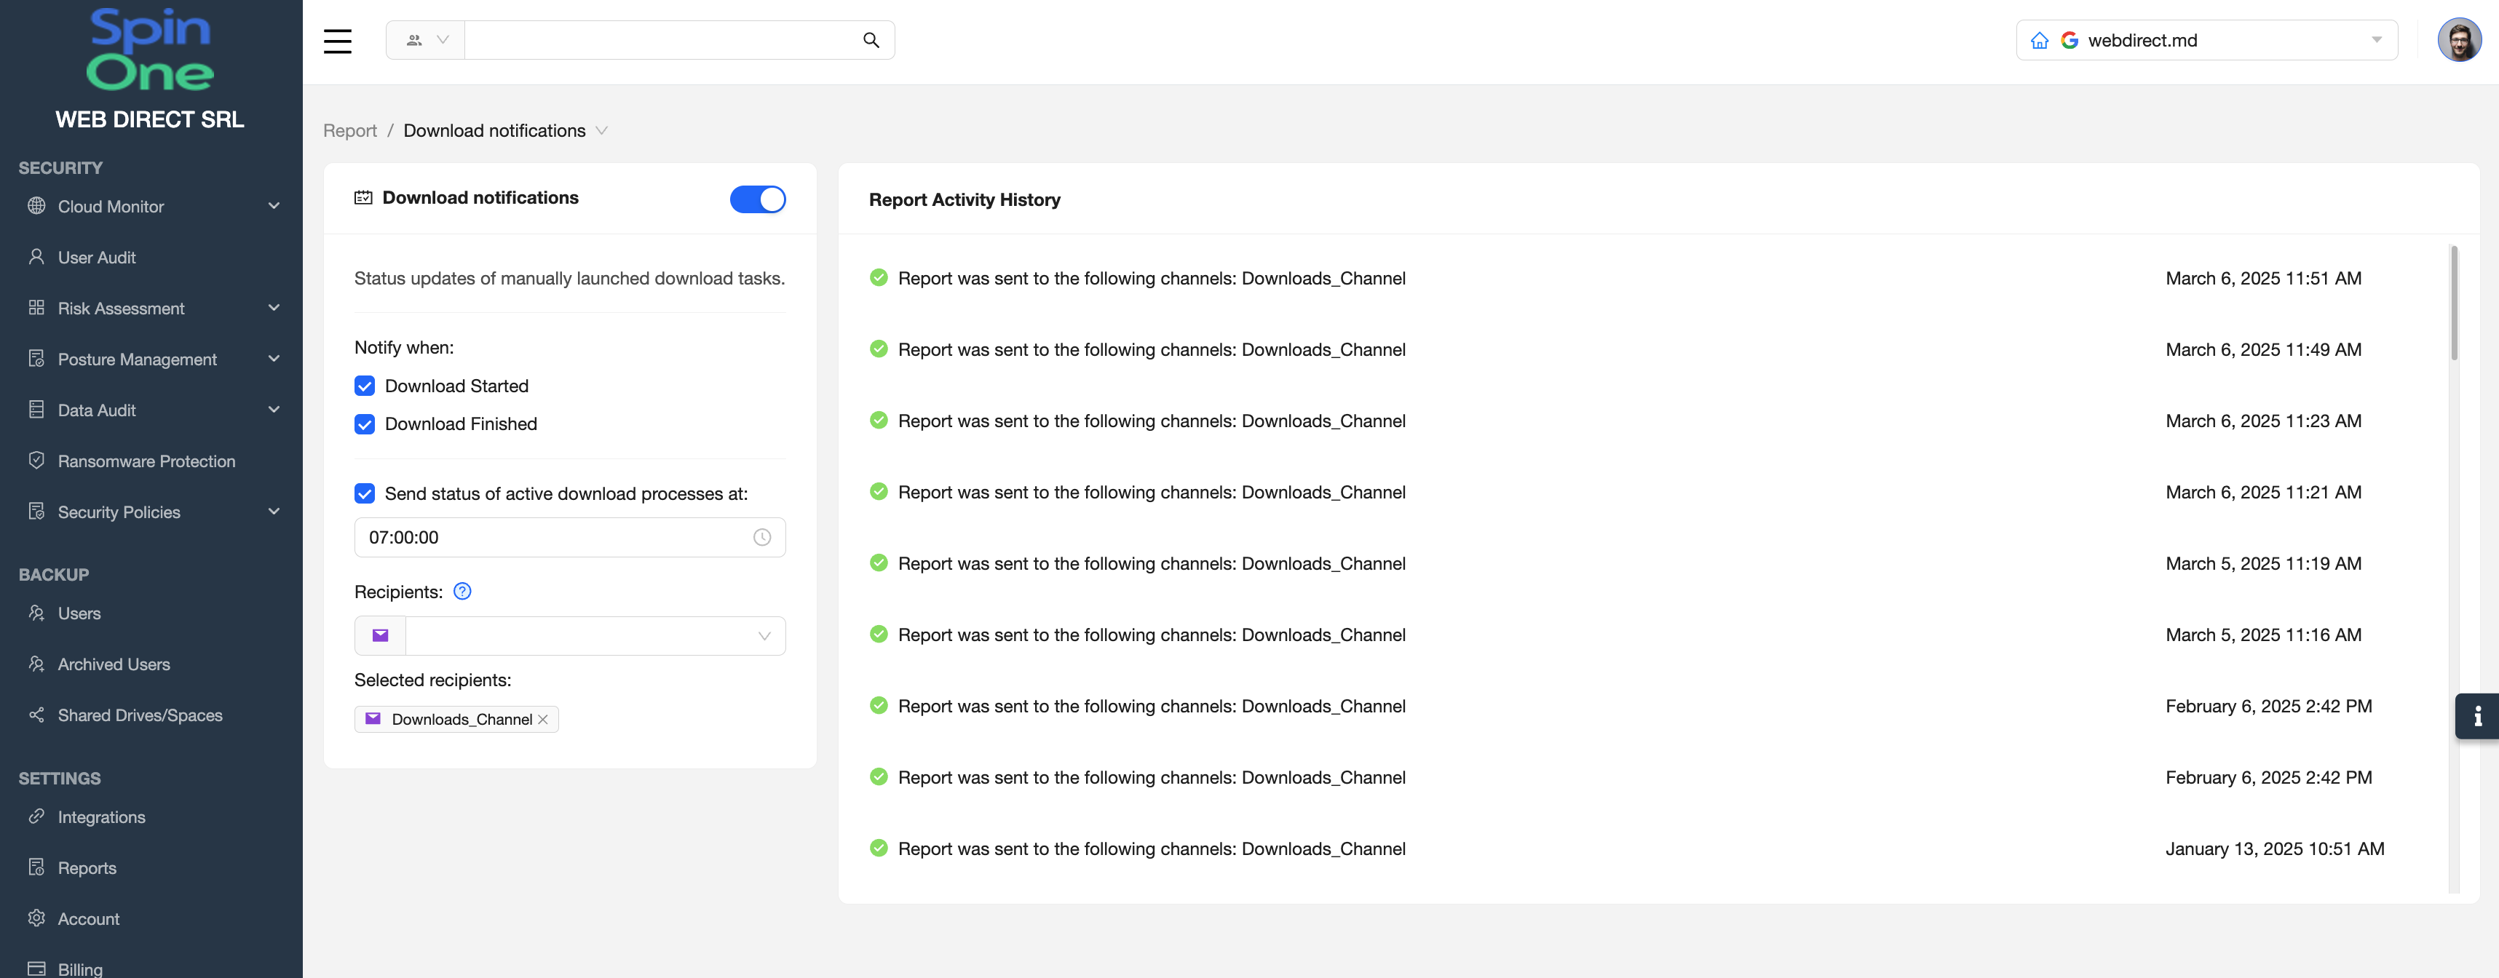Viewport: 2499px width, 978px height.
Task: Open the webdirect.md domain dropdown
Action: pos(2376,41)
